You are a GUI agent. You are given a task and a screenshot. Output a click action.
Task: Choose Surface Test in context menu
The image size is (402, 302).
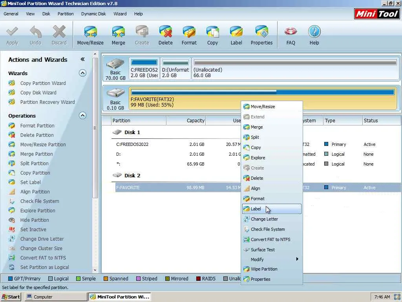click(x=272, y=250)
